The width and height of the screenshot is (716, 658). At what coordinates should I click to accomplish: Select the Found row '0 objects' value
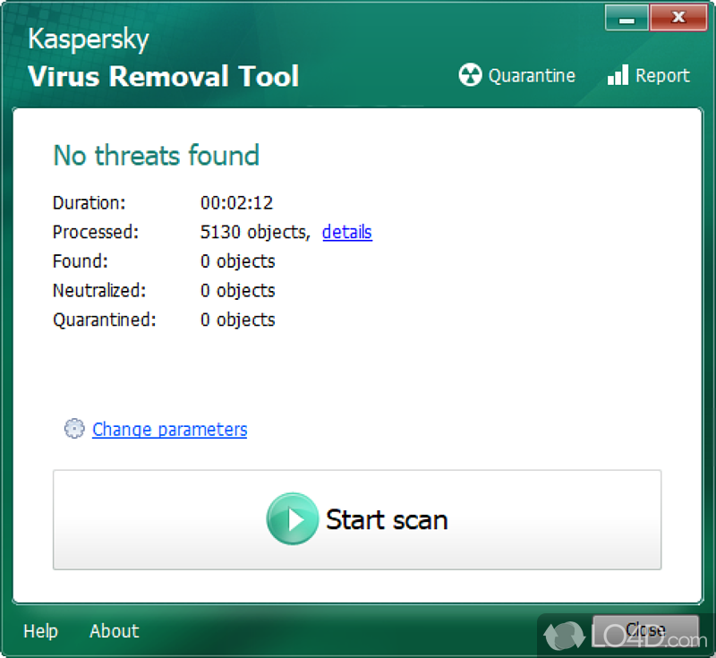237,261
